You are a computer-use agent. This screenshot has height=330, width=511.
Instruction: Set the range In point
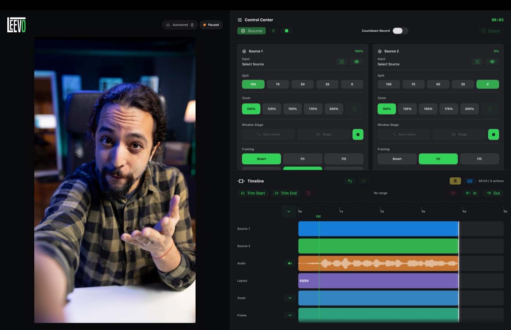[x=471, y=193]
